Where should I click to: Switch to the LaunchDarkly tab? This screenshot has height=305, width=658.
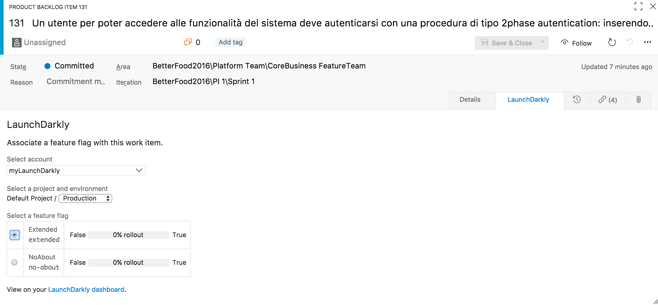(528, 100)
